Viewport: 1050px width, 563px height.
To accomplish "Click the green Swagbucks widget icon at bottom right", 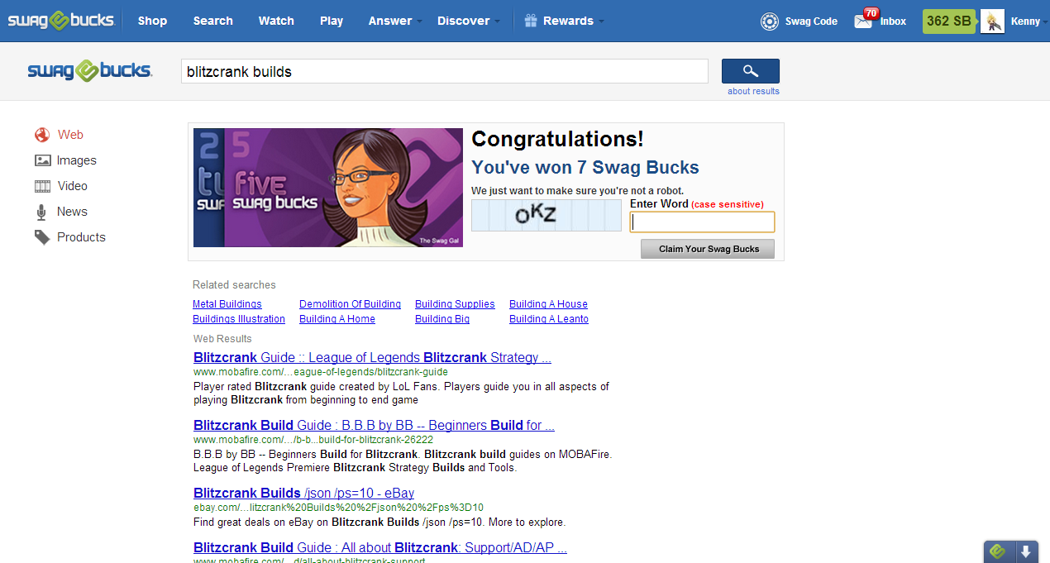I will (998, 551).
